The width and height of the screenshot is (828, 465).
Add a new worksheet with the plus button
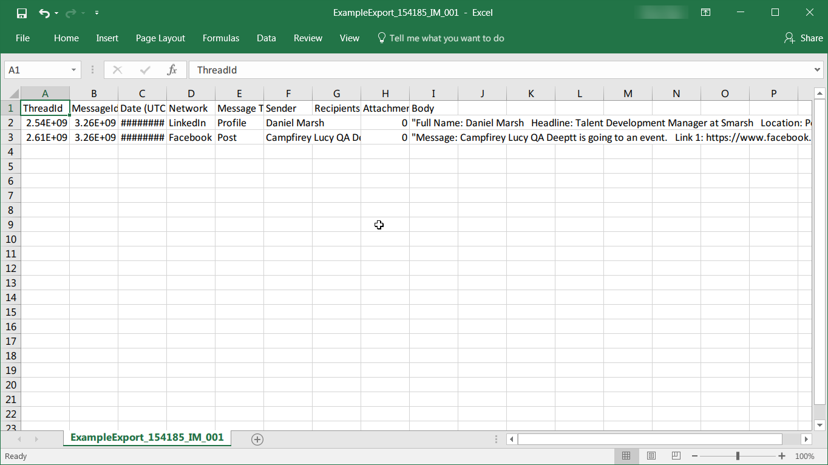257,438
